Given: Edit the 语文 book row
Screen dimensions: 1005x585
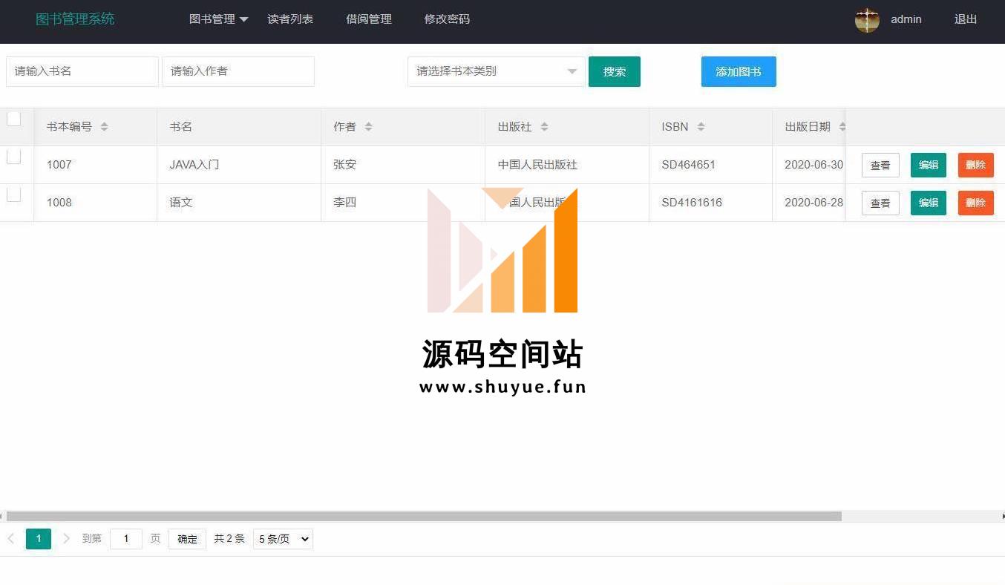Looking at the screenshot, I should pyautogui.click(x=929, y=203).
